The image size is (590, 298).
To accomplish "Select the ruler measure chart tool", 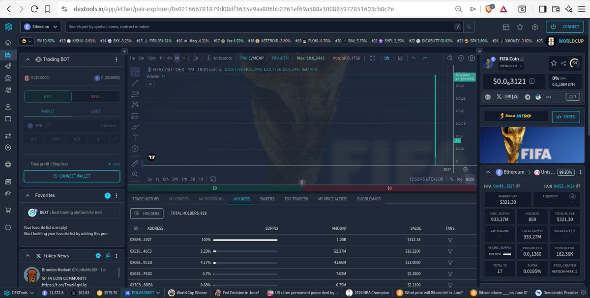I will [x=135, y=163].
